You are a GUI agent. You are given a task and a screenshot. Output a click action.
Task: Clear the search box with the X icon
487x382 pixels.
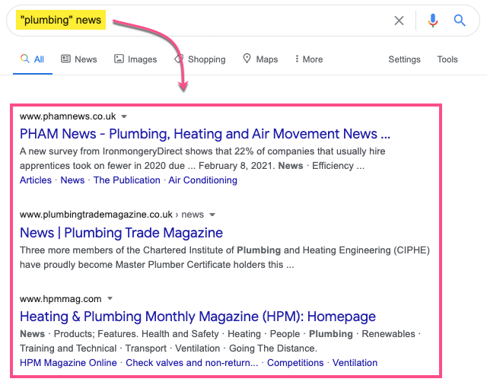click(399, 21)
